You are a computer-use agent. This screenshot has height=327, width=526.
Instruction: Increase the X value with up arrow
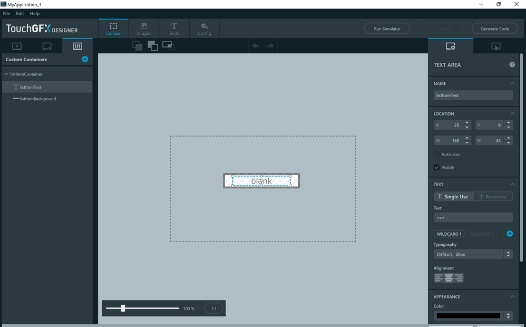(x=467, y=123)
